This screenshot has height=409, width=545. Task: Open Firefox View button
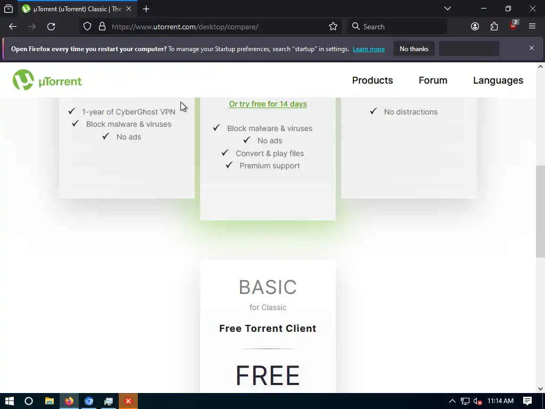point(9,9)
